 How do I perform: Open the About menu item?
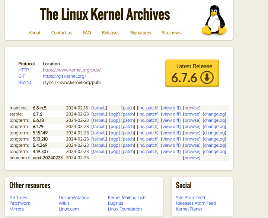[34, 33]
